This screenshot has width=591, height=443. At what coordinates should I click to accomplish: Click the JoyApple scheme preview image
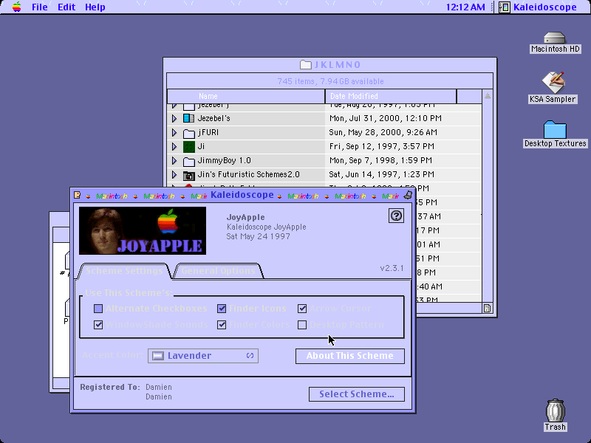[x=143, y=230]
